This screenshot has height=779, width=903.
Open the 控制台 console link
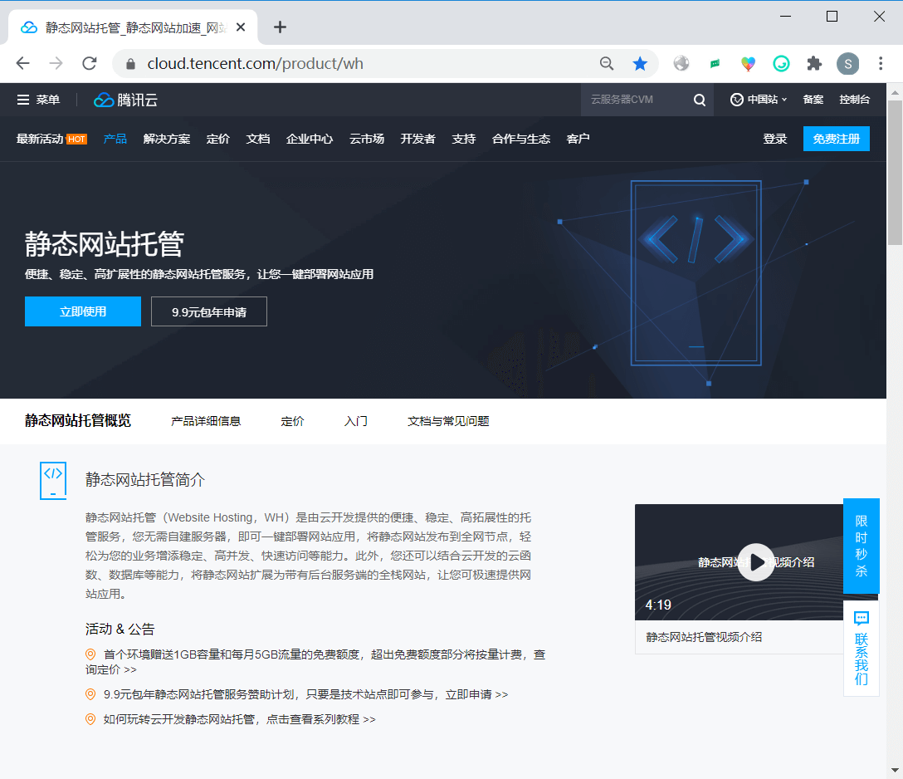coord(854,100)
